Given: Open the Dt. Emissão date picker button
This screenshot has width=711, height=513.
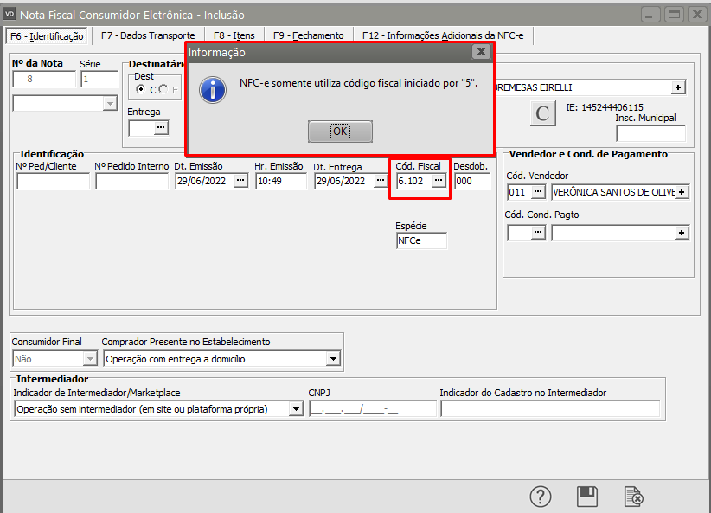Looking at the screenshot, I should [240, 181].
